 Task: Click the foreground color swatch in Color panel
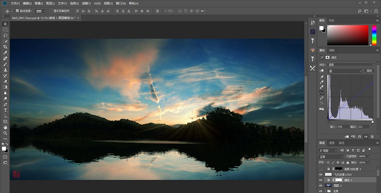321,28
